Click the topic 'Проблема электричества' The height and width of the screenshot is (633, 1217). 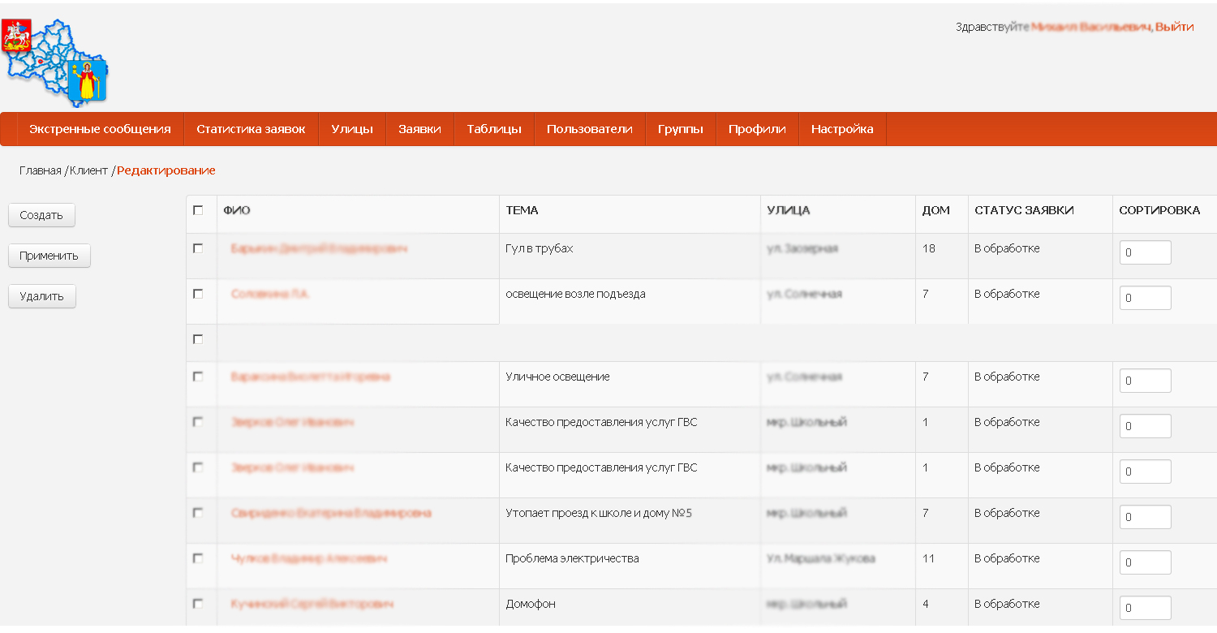572,558
